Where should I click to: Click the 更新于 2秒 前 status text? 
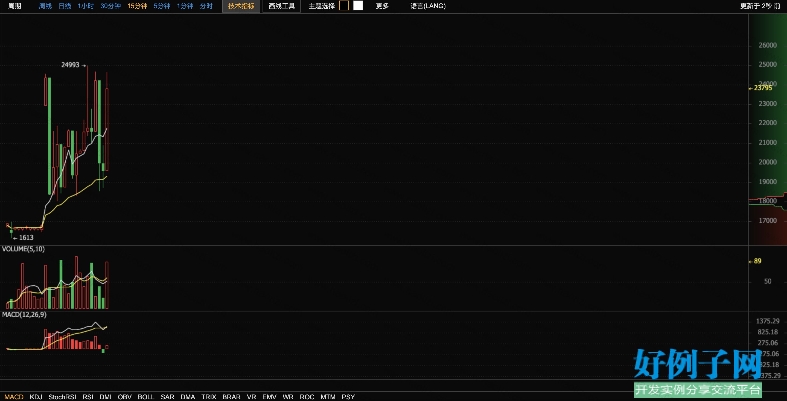pos(760,6)
